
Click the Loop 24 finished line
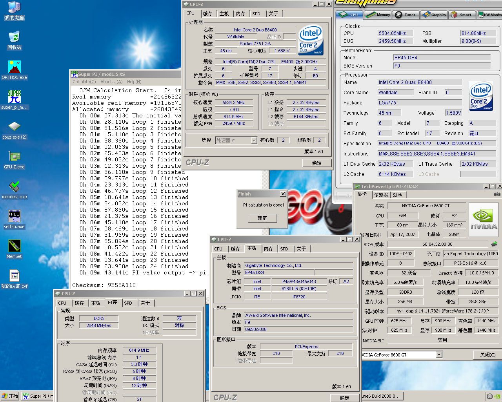pyautogui.click(x=134, y=266)
